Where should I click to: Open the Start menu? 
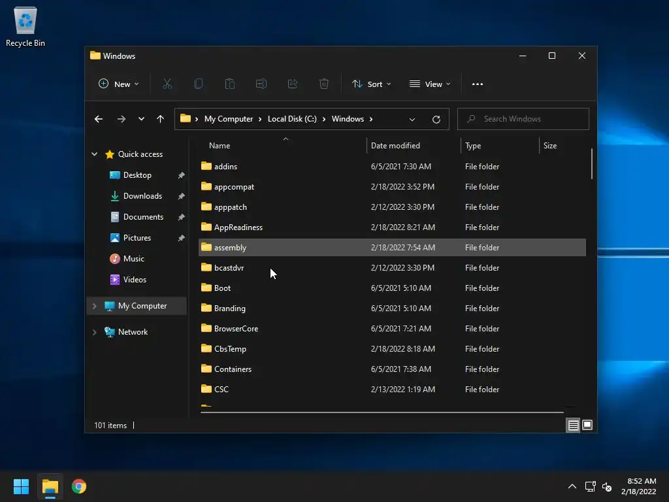click(21, 486)
